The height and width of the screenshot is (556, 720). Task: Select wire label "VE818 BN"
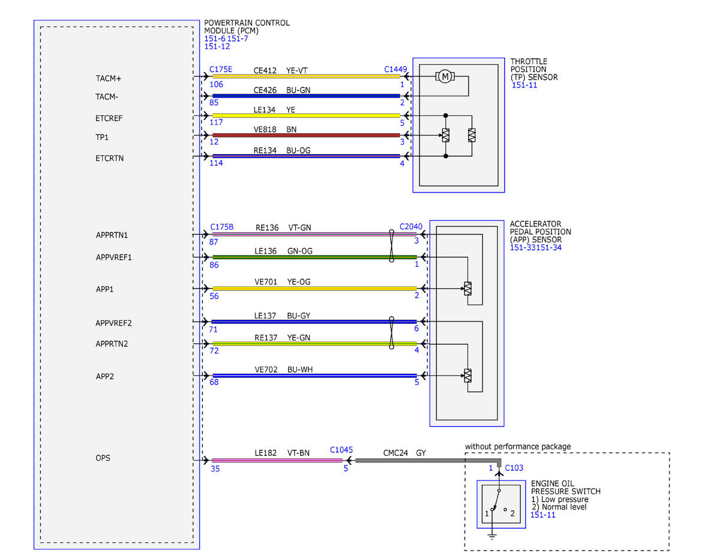(x=275, y=129)
